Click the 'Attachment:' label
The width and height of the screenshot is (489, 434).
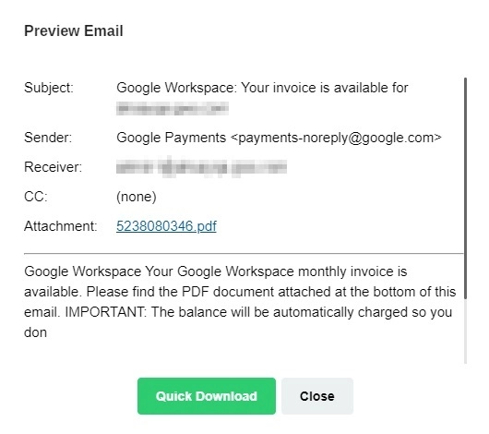click(61, 226)
